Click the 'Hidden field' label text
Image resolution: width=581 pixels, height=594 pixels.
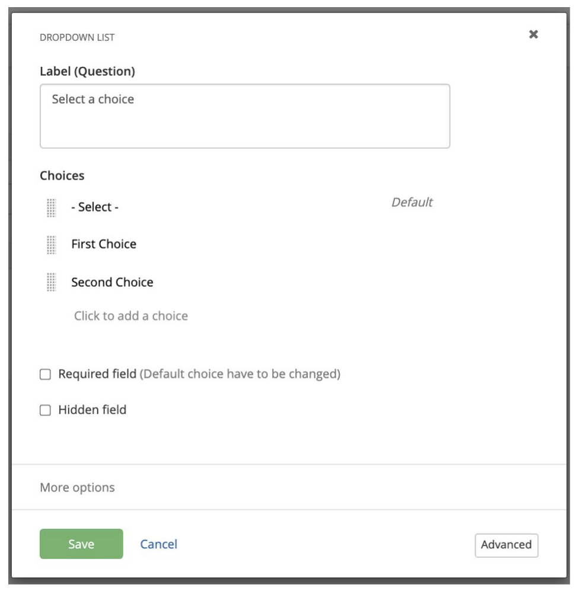(x=92, y=410)
